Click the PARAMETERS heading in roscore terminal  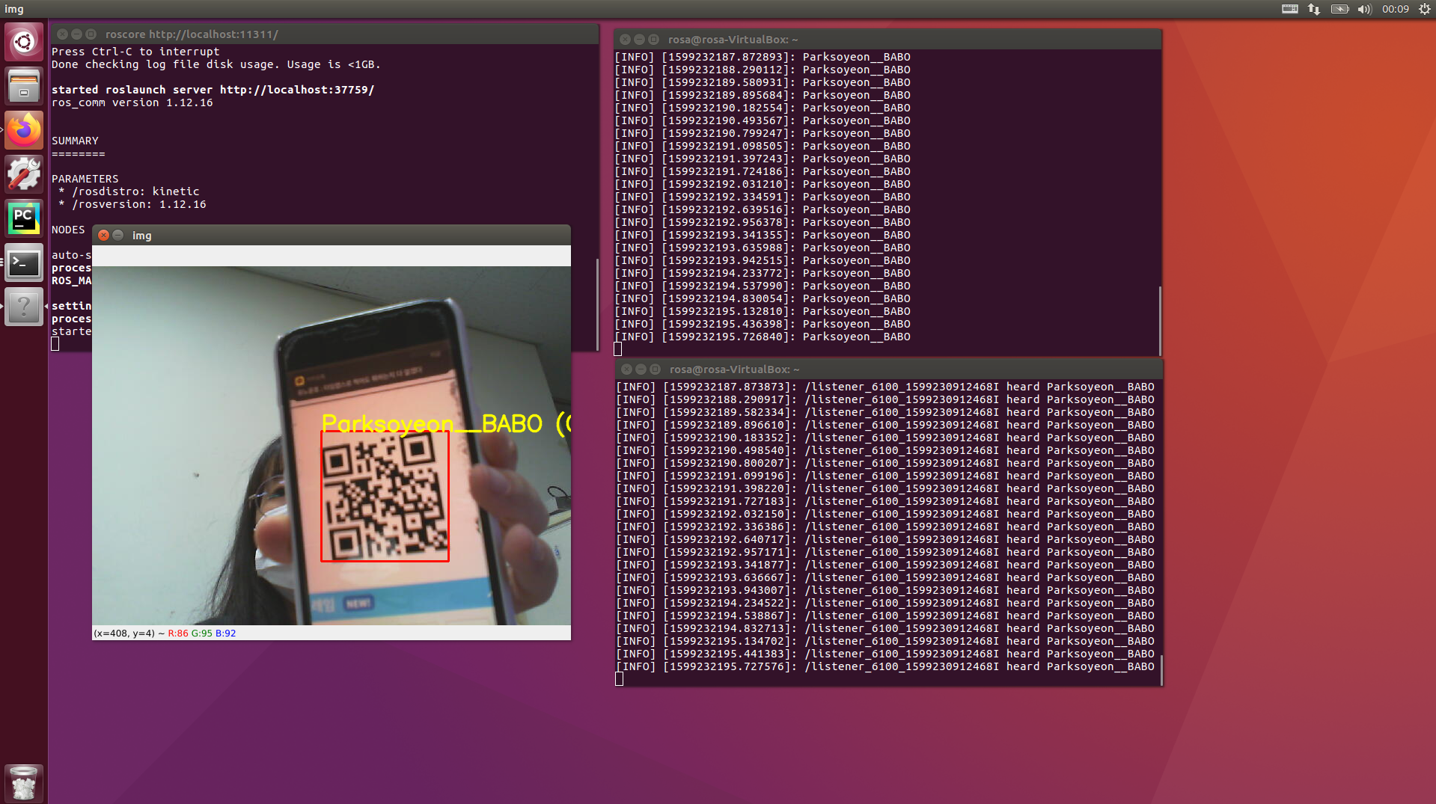(x=85, y=179)
